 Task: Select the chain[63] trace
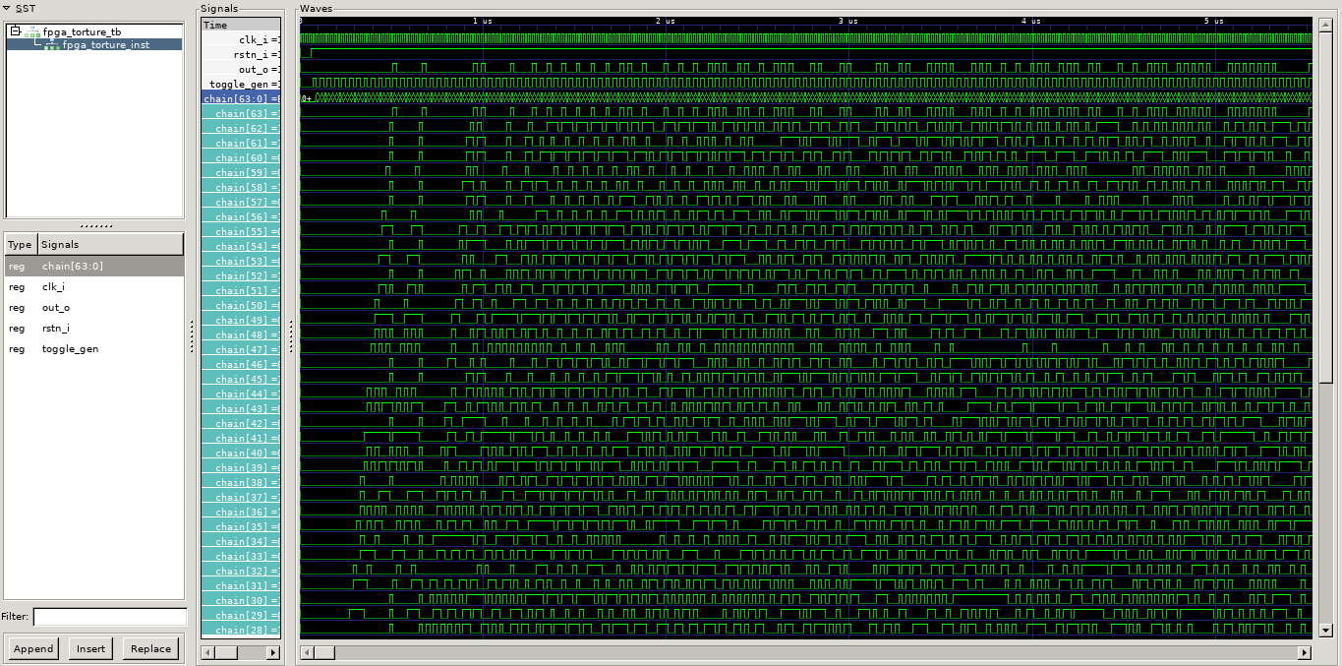coord(241,113)
